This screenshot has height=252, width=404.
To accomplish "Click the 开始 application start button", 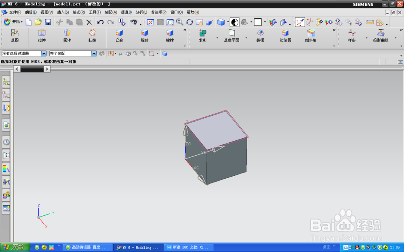I will [x=13, y=22].
